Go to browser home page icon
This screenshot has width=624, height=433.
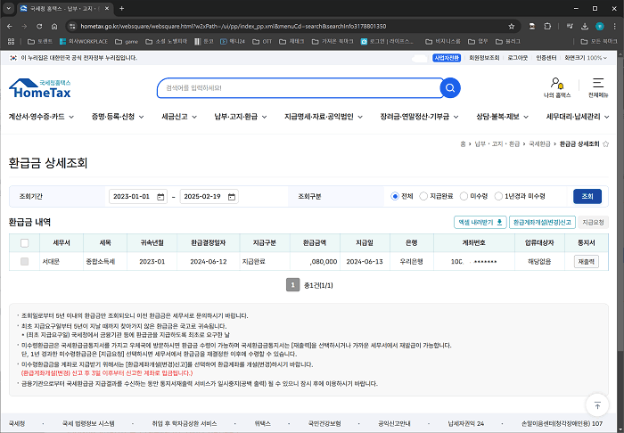click(x=54, y=26)
